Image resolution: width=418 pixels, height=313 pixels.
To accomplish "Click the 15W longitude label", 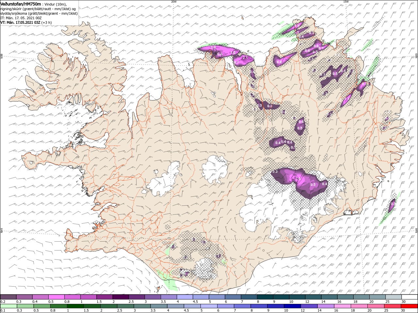I will click(x=346, y=2).
